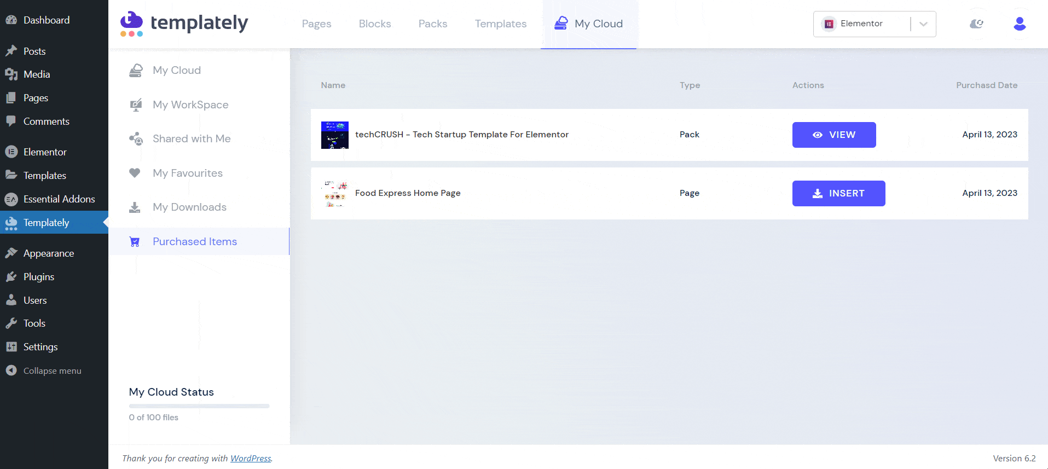
Task: Switch to the Packs tab
Action: click(x=432, y=24)
